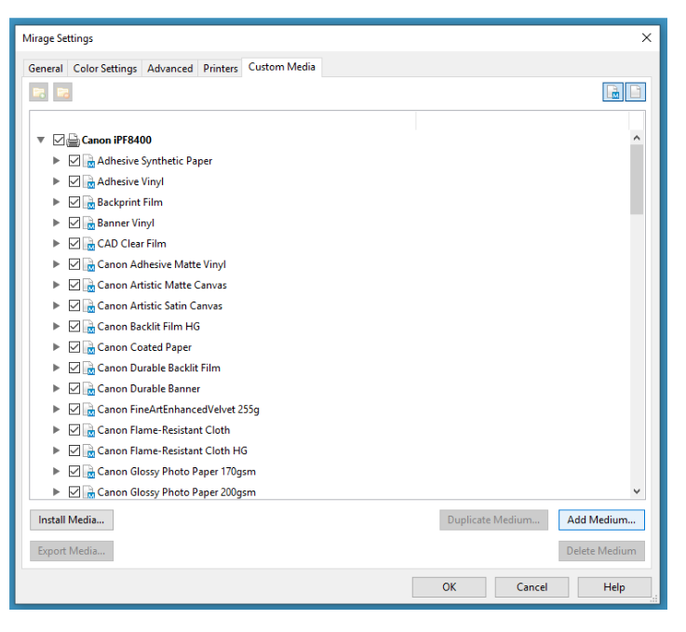Screen dimensions: 686x632
Task: Expand the Adhesive Synthetic Paper entry
Action: 56,160
